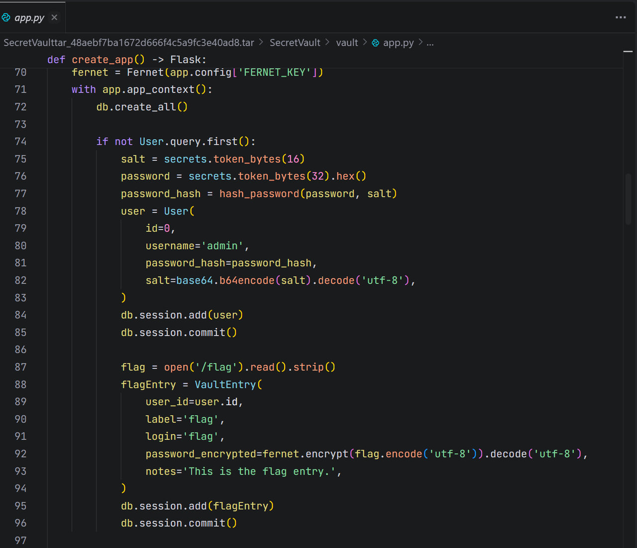Click the VaultEntry class name on line 88

click(x=225, y=385)
